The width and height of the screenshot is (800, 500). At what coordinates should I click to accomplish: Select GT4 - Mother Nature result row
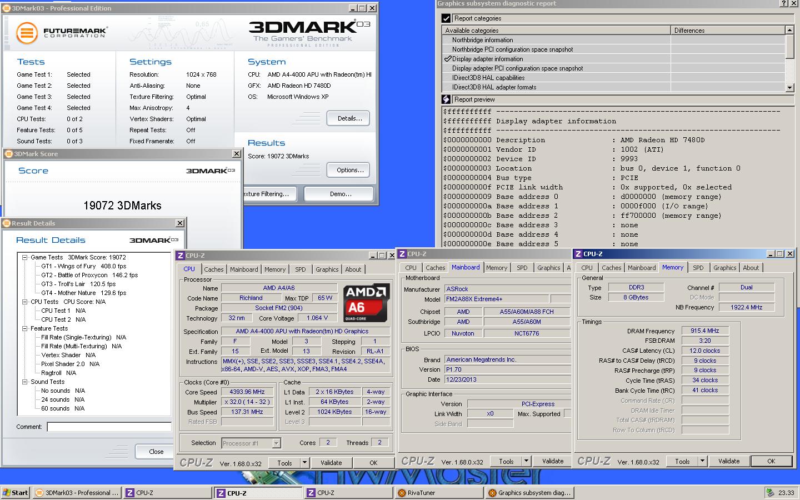(83, 293)
